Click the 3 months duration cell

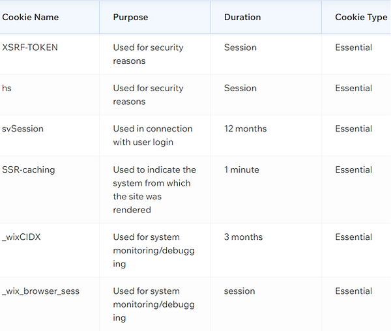point(243,237)
